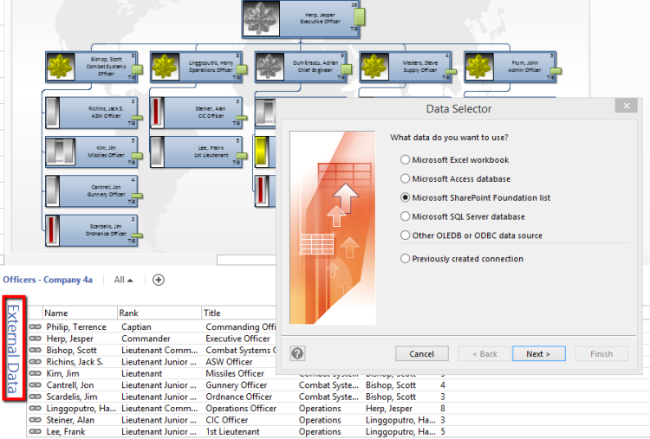Viewport: 650px width, 439px height.
Task: Expand the All pages list arrow
Action: point(124,280)
